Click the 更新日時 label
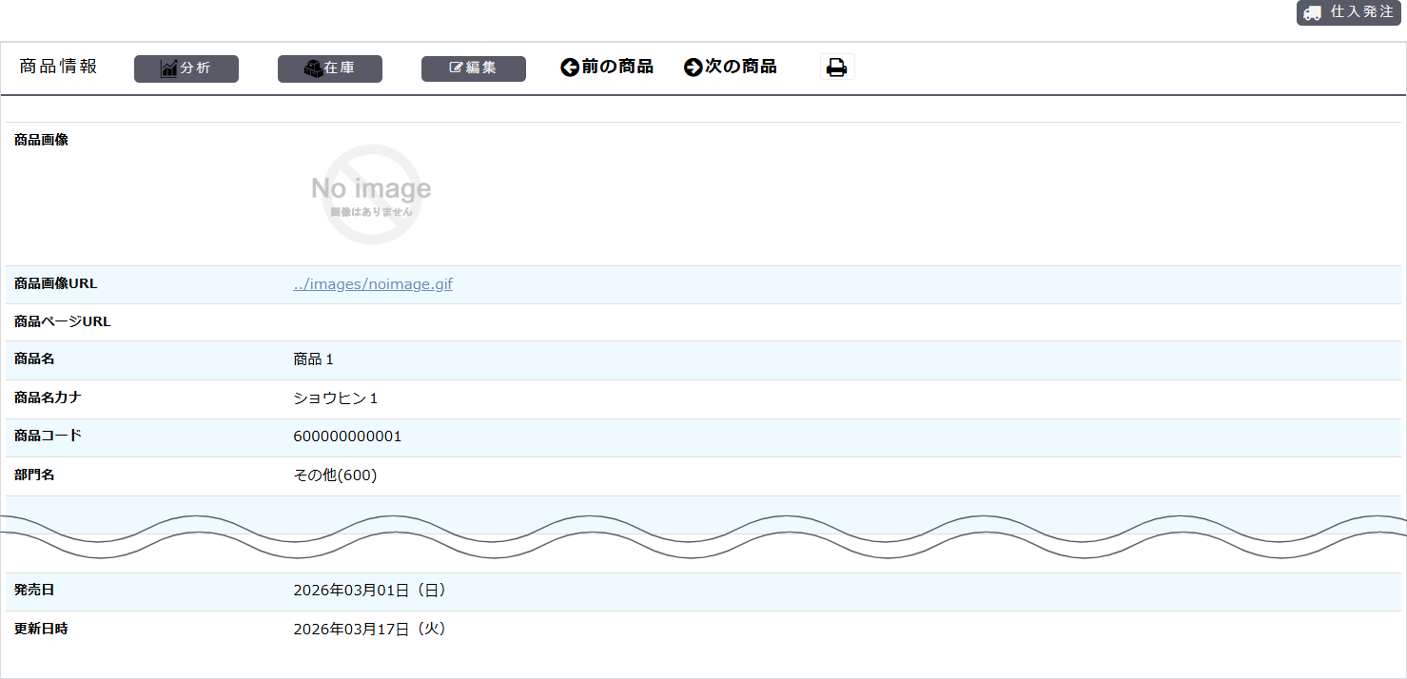The width and height of the screenshot is (1407, 679). point(41,629)
